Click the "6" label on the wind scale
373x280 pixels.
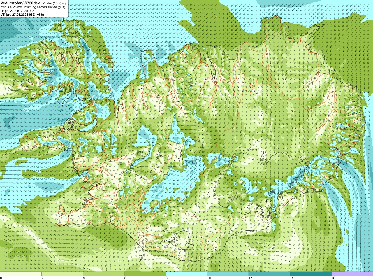(125, 278)
